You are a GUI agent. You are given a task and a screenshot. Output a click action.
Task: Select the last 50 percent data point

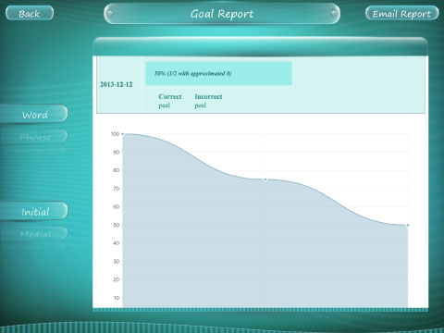(x=408, y=225)
